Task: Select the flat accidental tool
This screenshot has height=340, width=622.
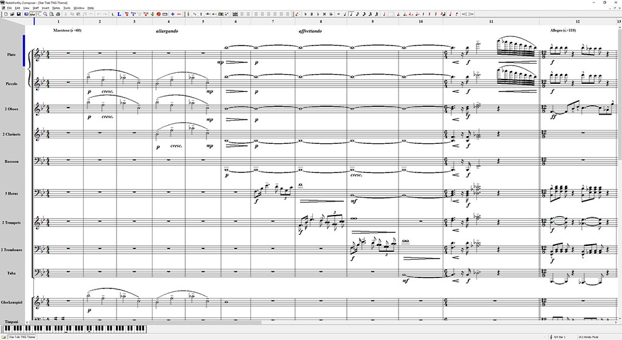Action: pos(318,14)
